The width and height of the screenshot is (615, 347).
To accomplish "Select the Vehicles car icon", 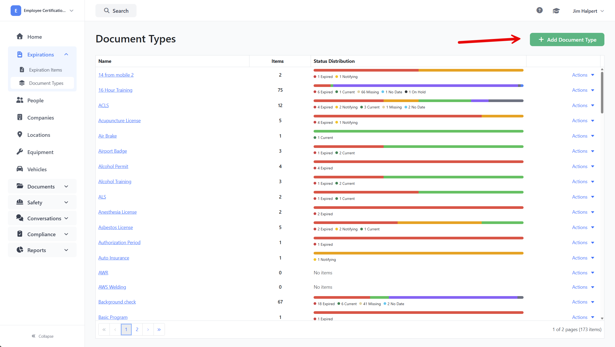I will (20, 169).
